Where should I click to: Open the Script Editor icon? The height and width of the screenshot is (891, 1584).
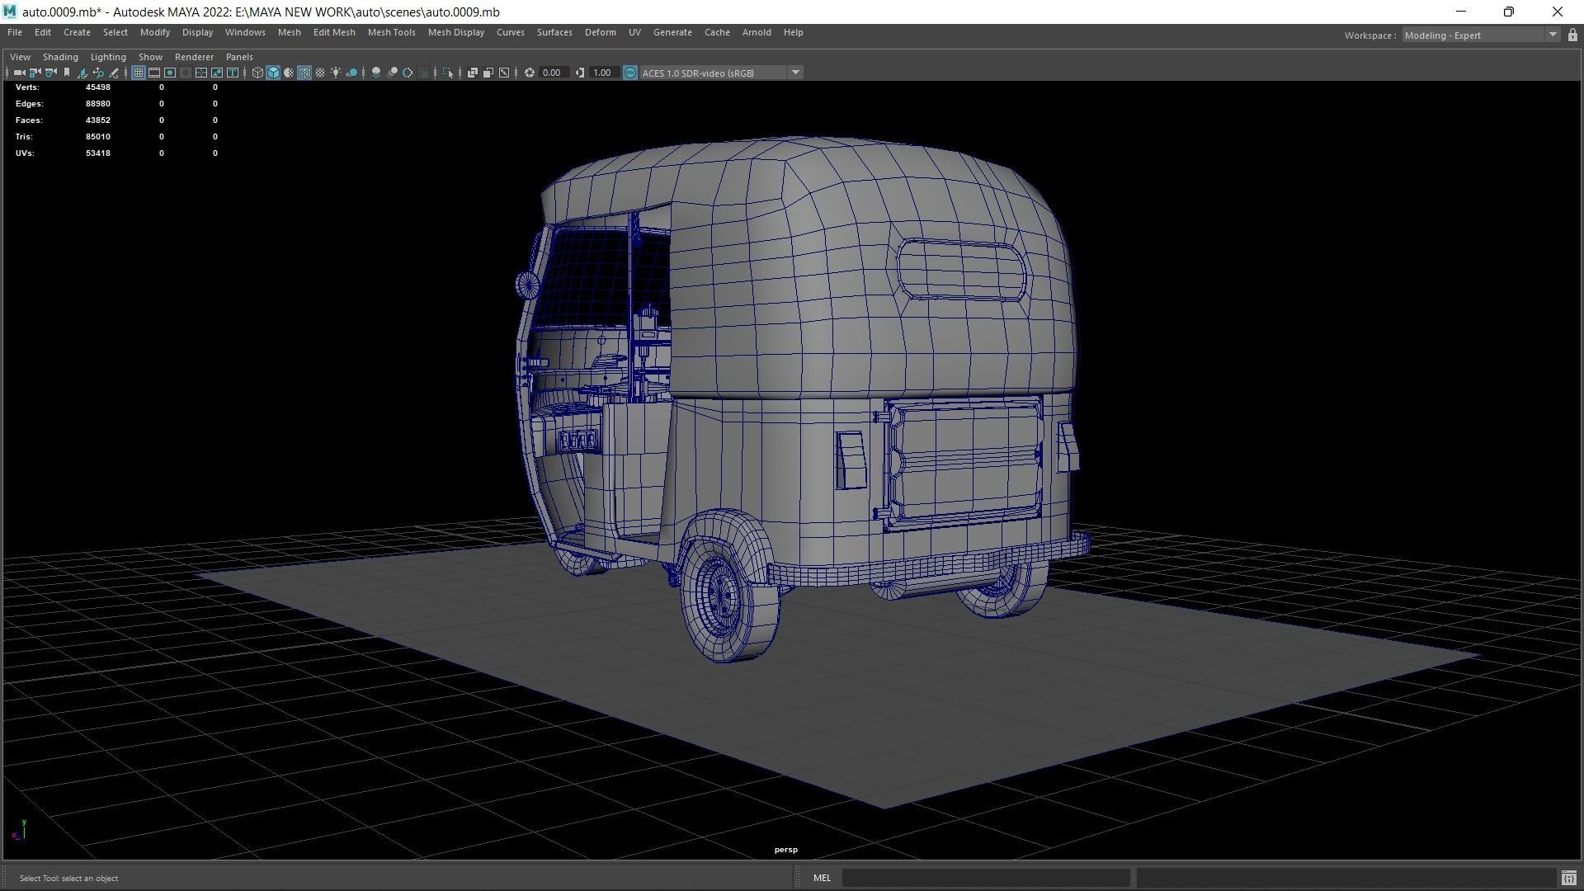coord(1568,878)
